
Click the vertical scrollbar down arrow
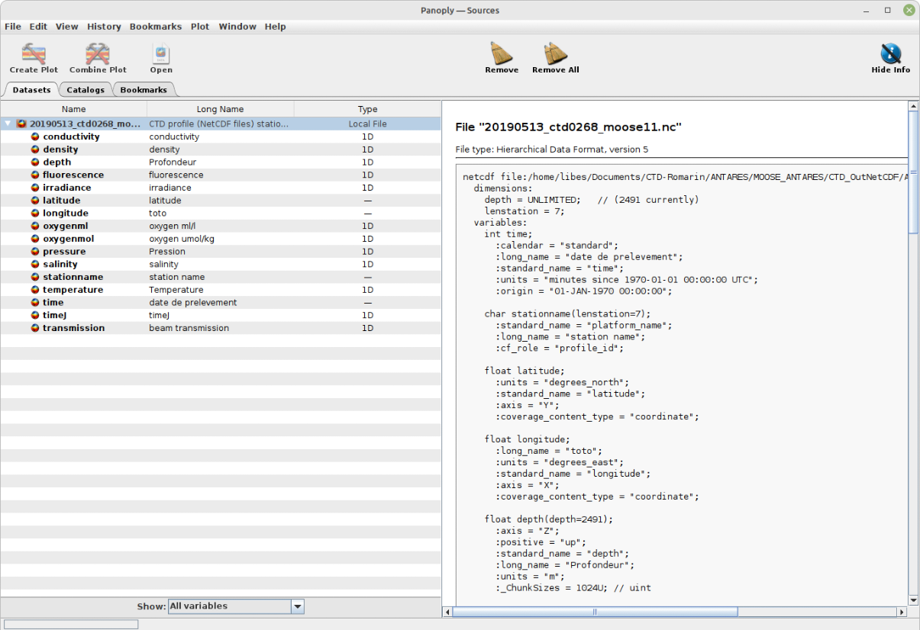[x=913, y=600]
